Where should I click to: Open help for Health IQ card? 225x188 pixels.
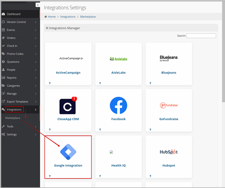coord(100,176)
